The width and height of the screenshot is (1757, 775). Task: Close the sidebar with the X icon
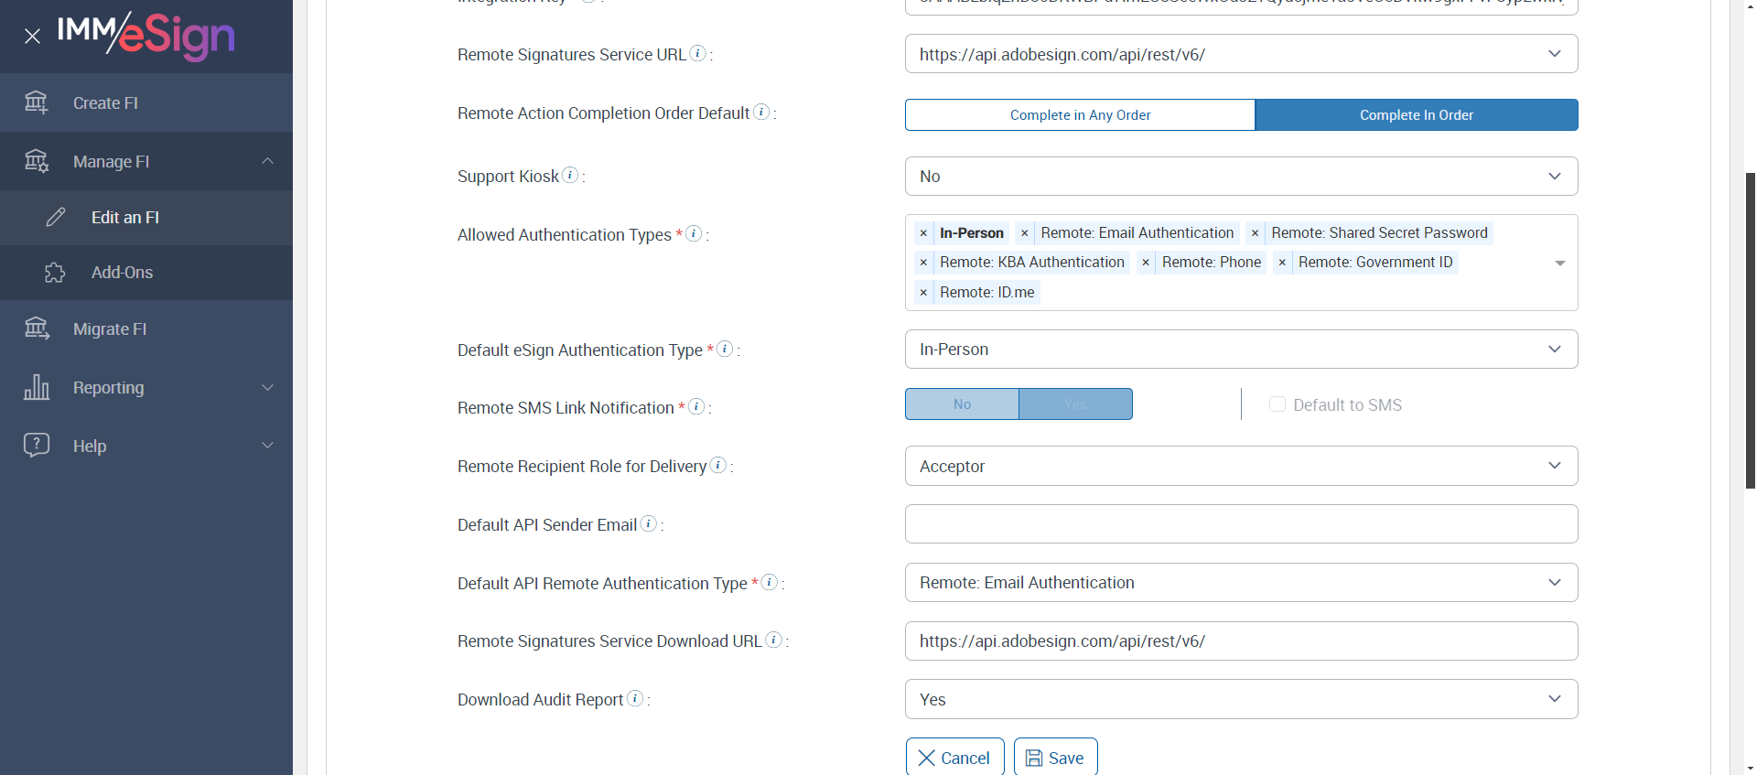tap(32, 37)
